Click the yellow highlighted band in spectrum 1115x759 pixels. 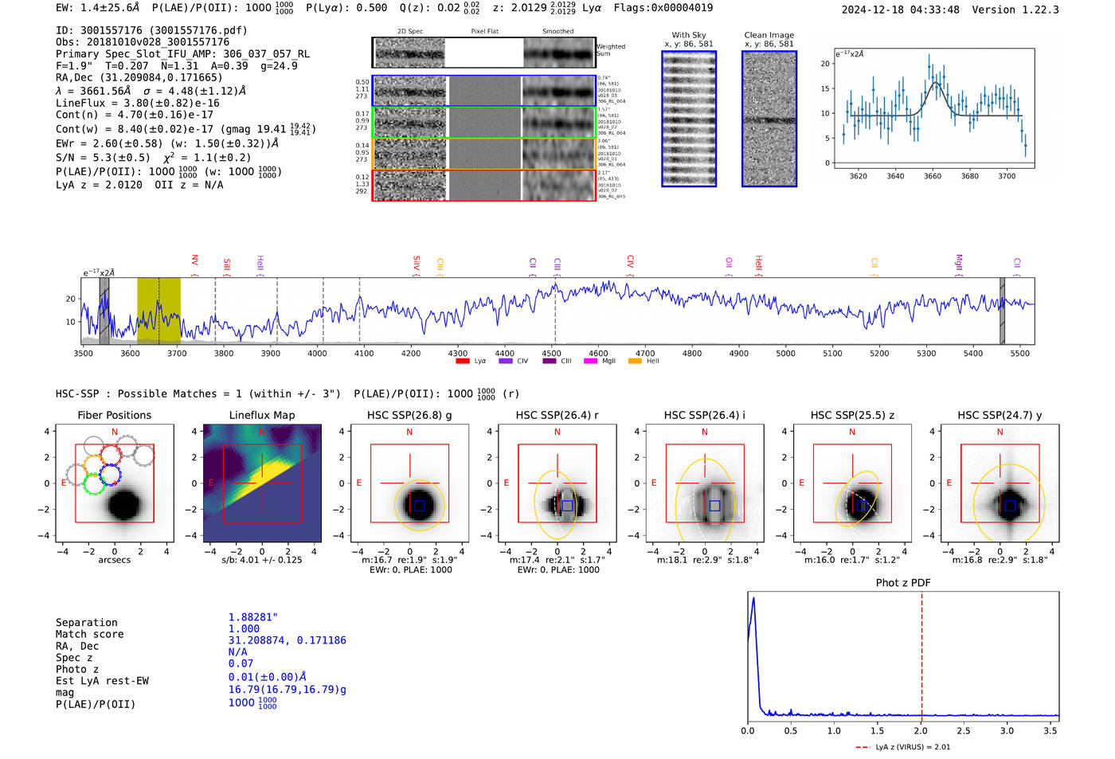pos(158,311)
